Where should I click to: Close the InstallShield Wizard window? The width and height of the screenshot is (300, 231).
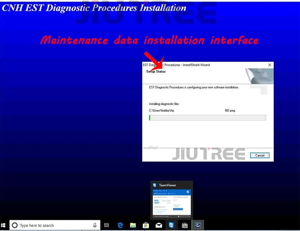pos(270,65)
